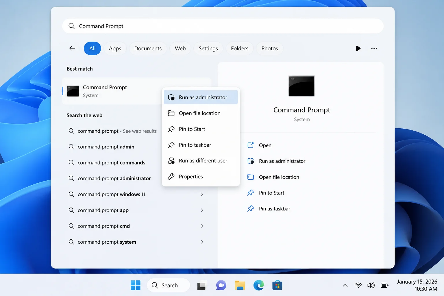Image resolution: width=444 pixels, height=296 pixels.
Task: Click the Open icon in the preview pane
Action: 251,145
